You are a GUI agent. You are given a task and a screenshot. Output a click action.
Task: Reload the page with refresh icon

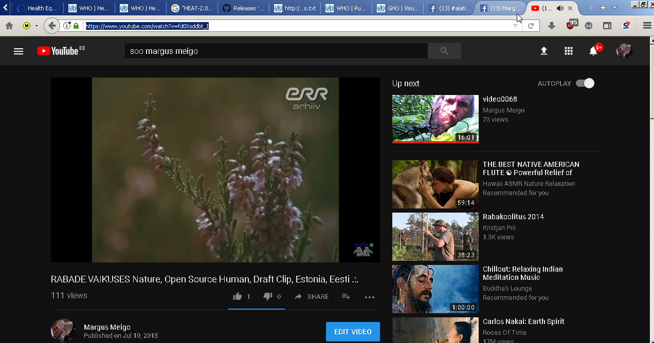531,26
